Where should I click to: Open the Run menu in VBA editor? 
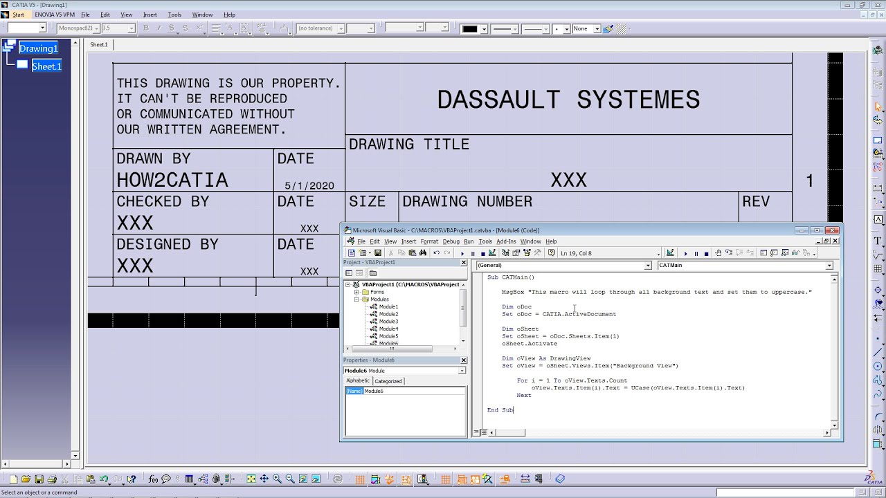point(469,241)
